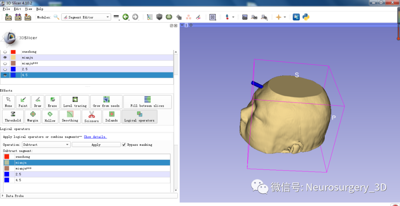Select the Logical operators effect
Image resolution: width=400 pixels, height=206 pixels.
pyautogui.click(x=139, y=116)
